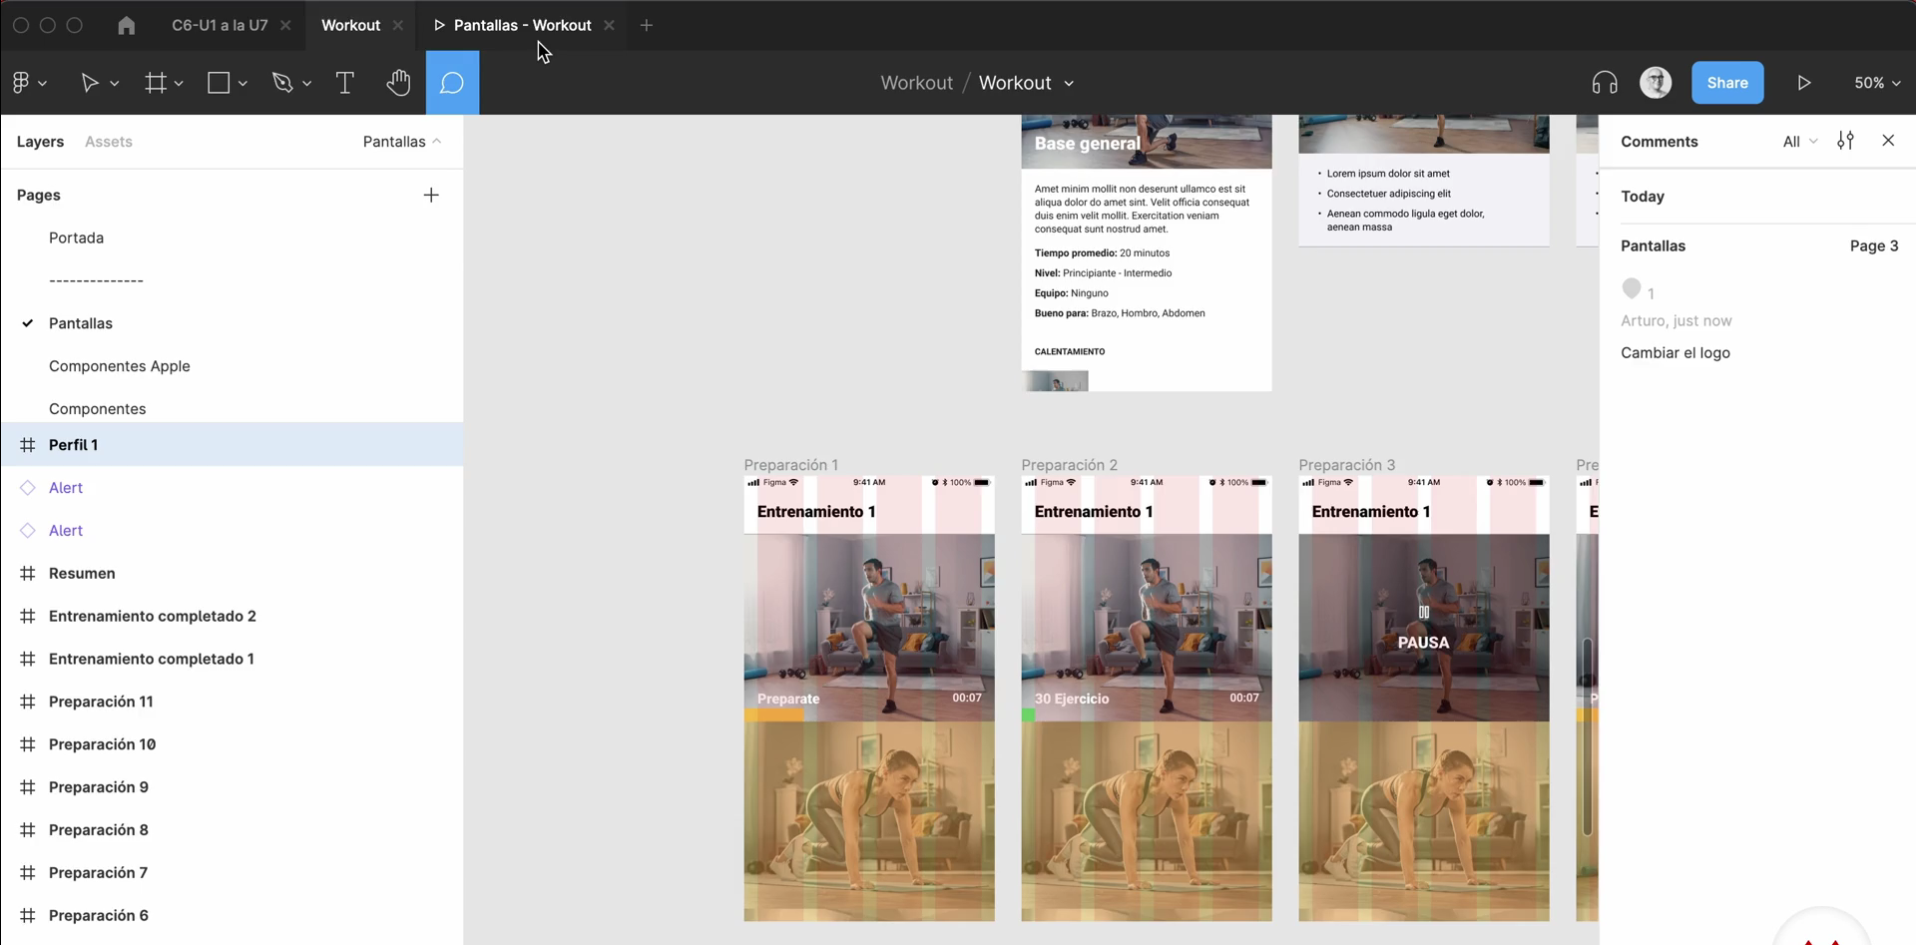Switch to the Assets tab

[108, 142]
